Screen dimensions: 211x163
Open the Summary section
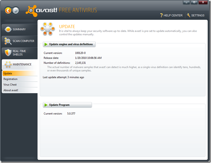click(20, 30)
